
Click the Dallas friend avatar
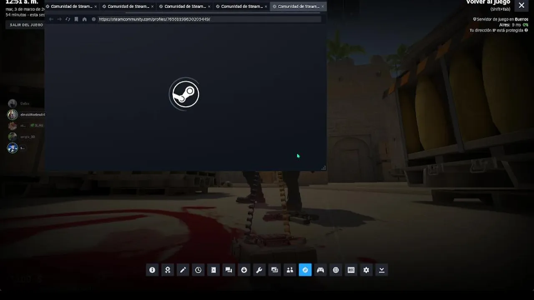[13, 103]
